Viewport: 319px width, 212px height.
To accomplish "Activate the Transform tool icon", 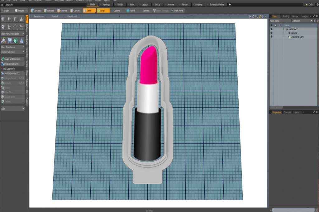I will [x=3, y=40].
